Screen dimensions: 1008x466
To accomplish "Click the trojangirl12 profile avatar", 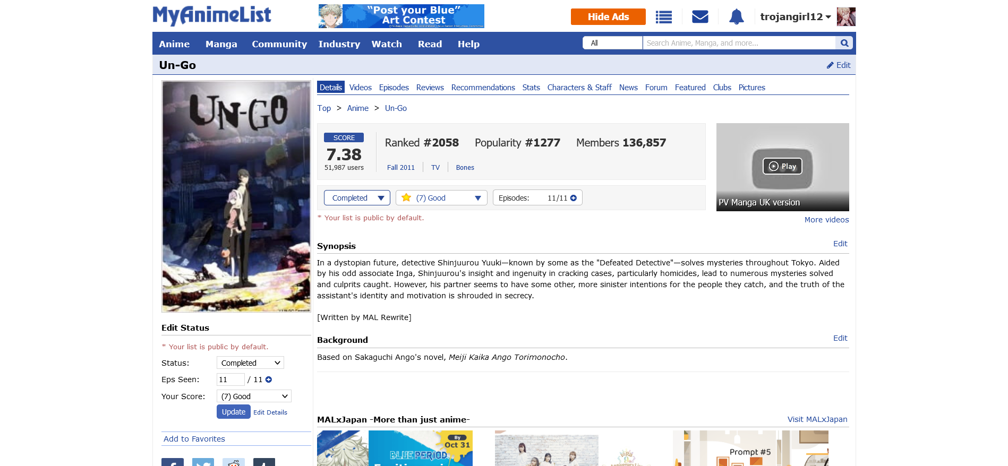I will [x=846, y=17].
